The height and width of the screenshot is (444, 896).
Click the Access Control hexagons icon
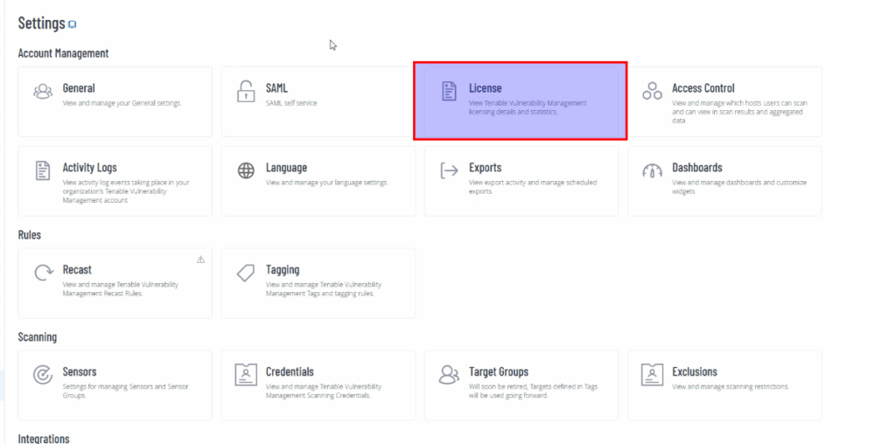(652, 91)
